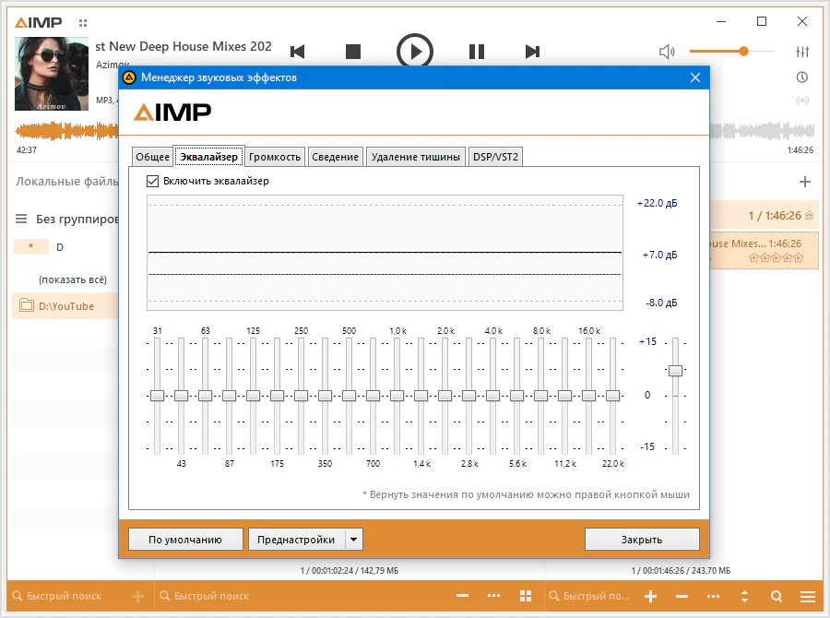Open the timer clock icon
The image size is (830, 618).
coord(802,77)
